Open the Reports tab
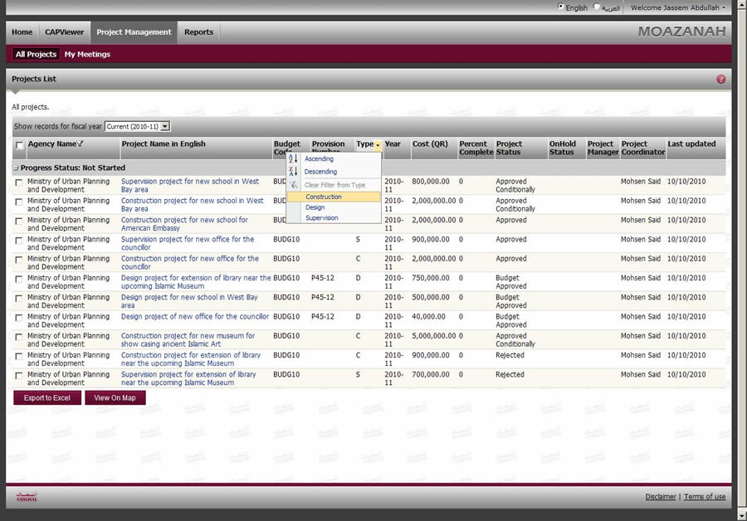 (x=198, y=32)
